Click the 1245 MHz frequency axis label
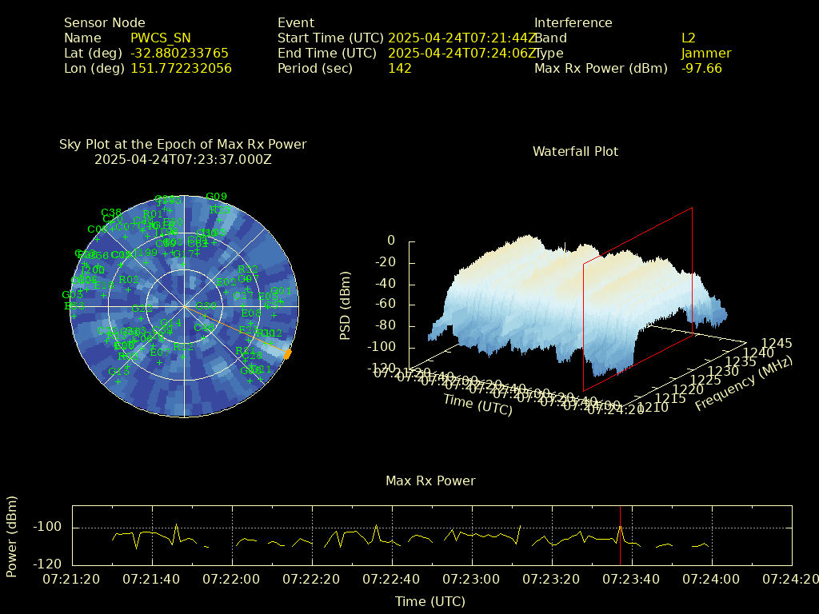This screenshot has width=819, height=614. (776, 344)
